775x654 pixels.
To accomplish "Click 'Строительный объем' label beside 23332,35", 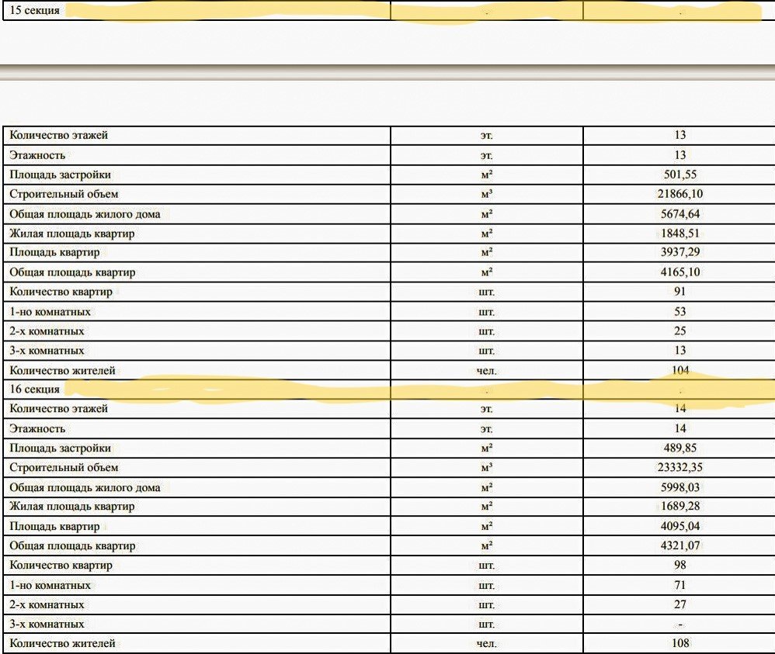I will point(64,468).
